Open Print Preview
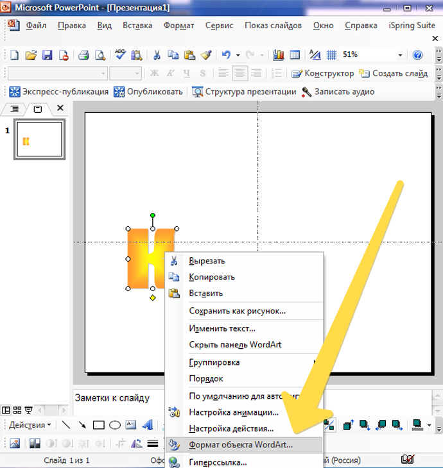The image size is (443, 468). 100,55
